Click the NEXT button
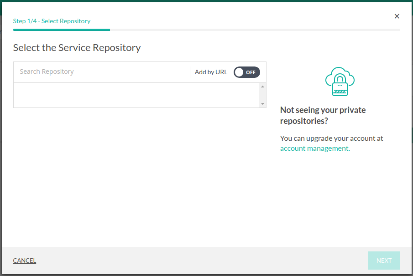The image size is (413, 276). click(384, 261)
